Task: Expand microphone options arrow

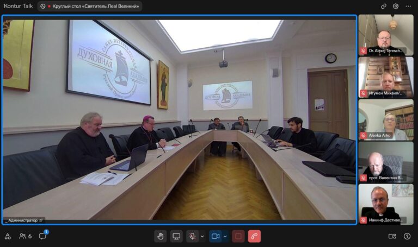Action: coord(202,236)
